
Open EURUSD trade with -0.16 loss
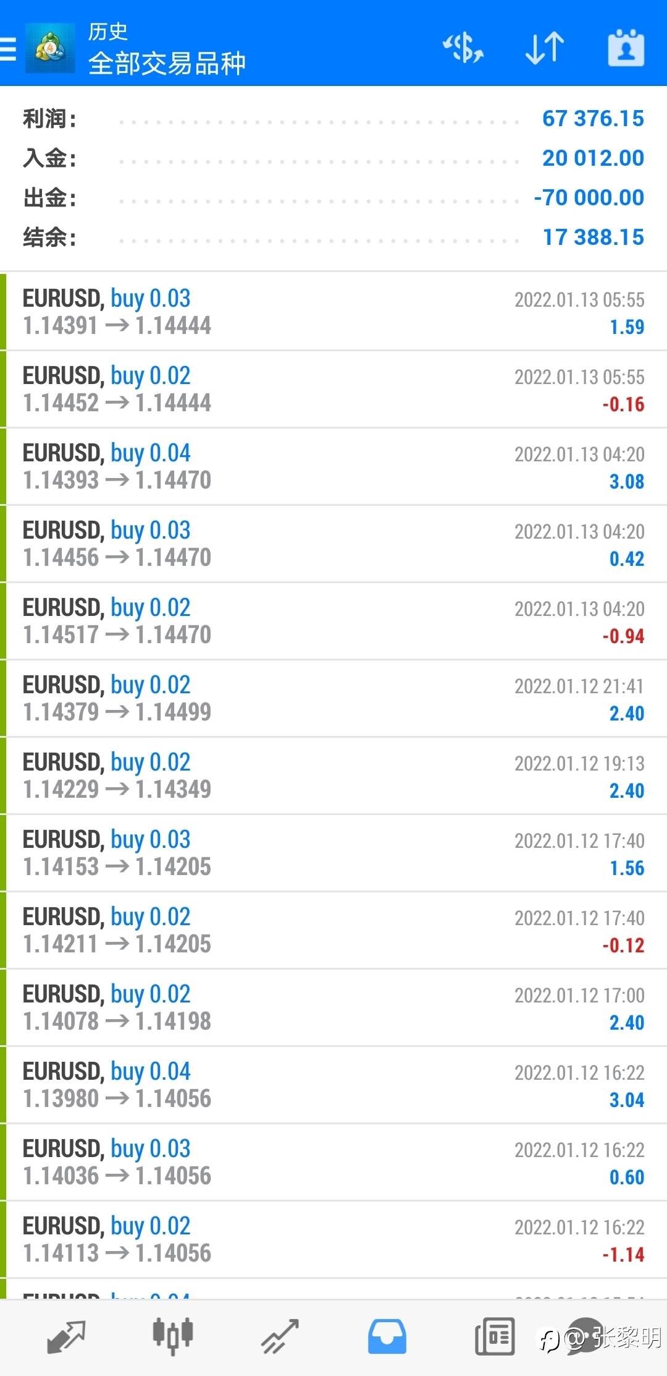(333, 389)
